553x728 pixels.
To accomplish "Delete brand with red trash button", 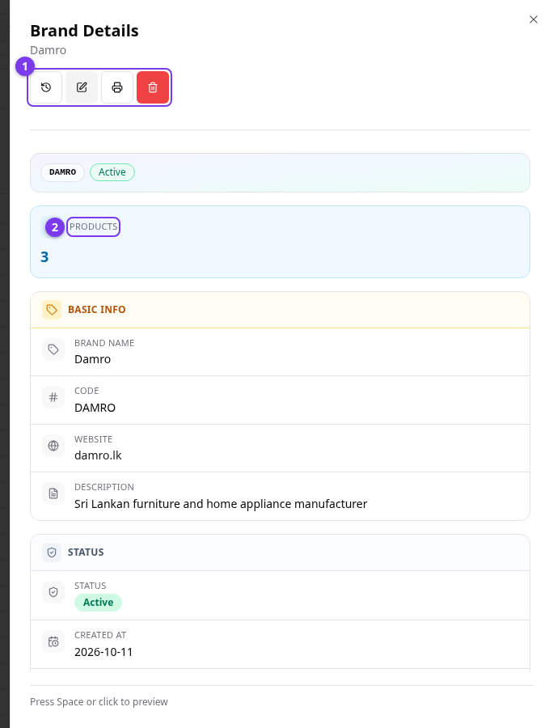I will 153,87.
